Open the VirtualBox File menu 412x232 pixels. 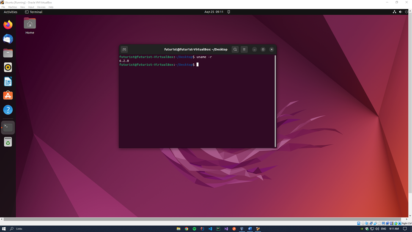tap(3, 7)
